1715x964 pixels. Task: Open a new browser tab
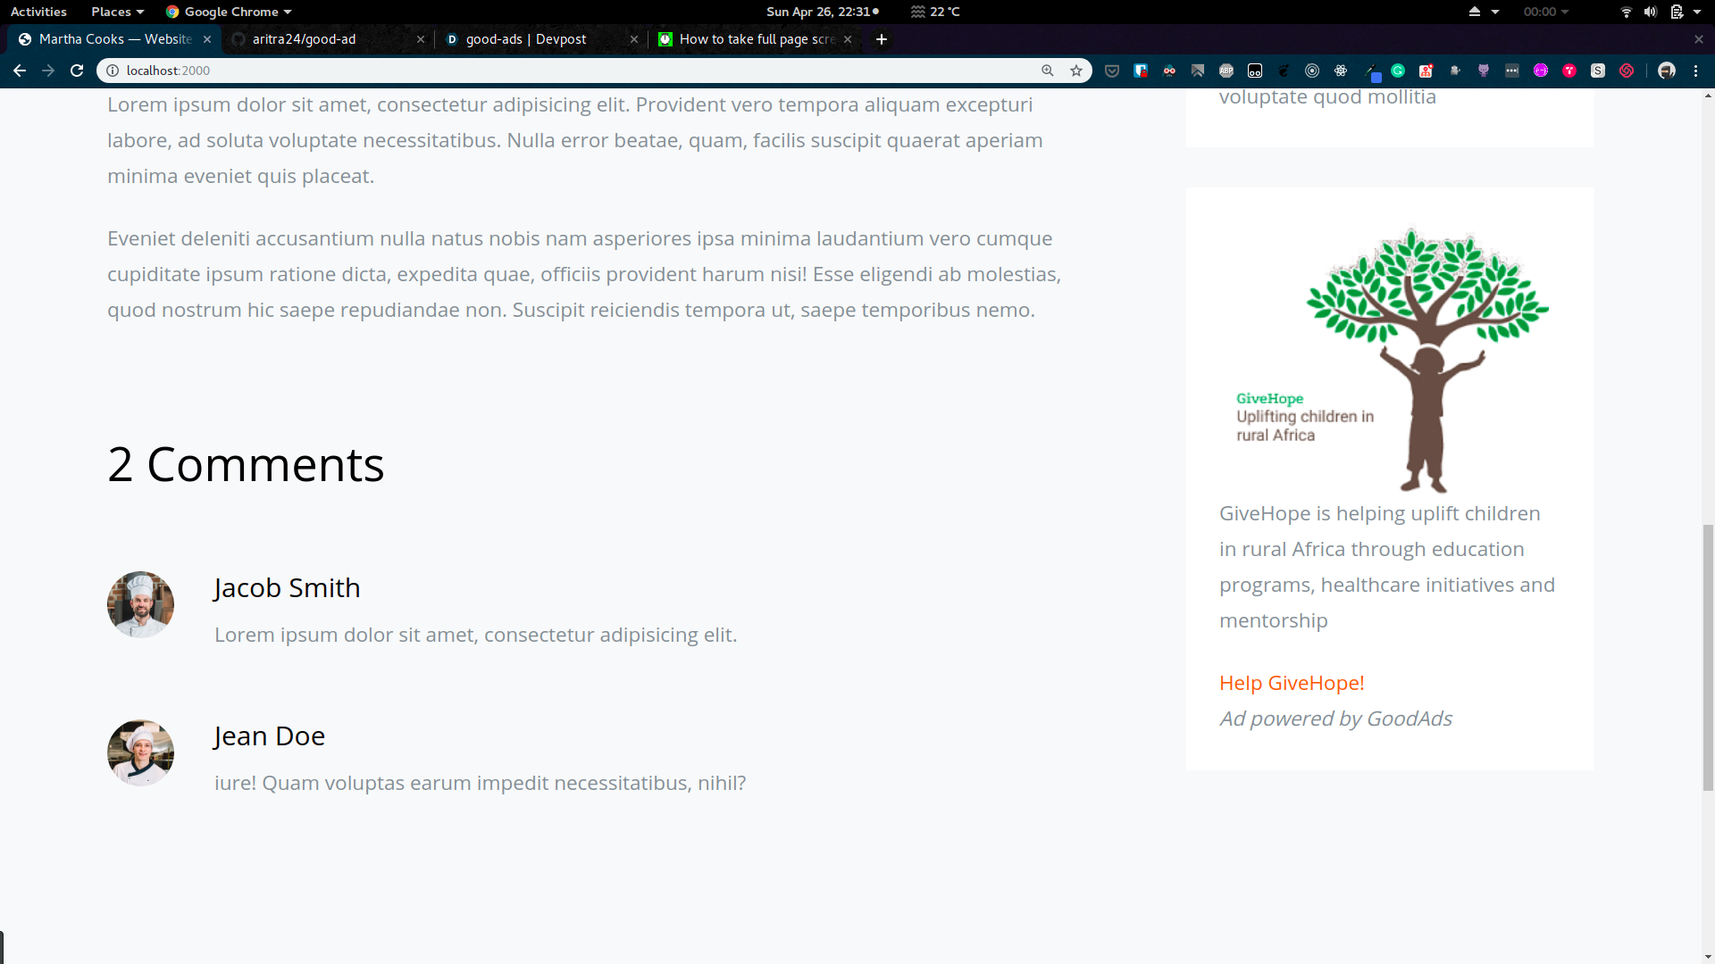click(882, 39)
